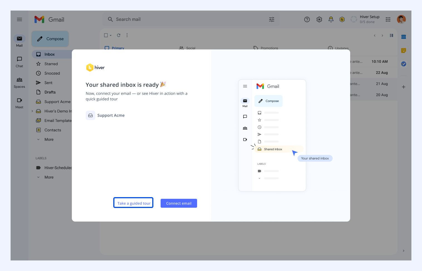Open the email dated 21 Aug
422x271 pixels.
(x=374, y=84)
